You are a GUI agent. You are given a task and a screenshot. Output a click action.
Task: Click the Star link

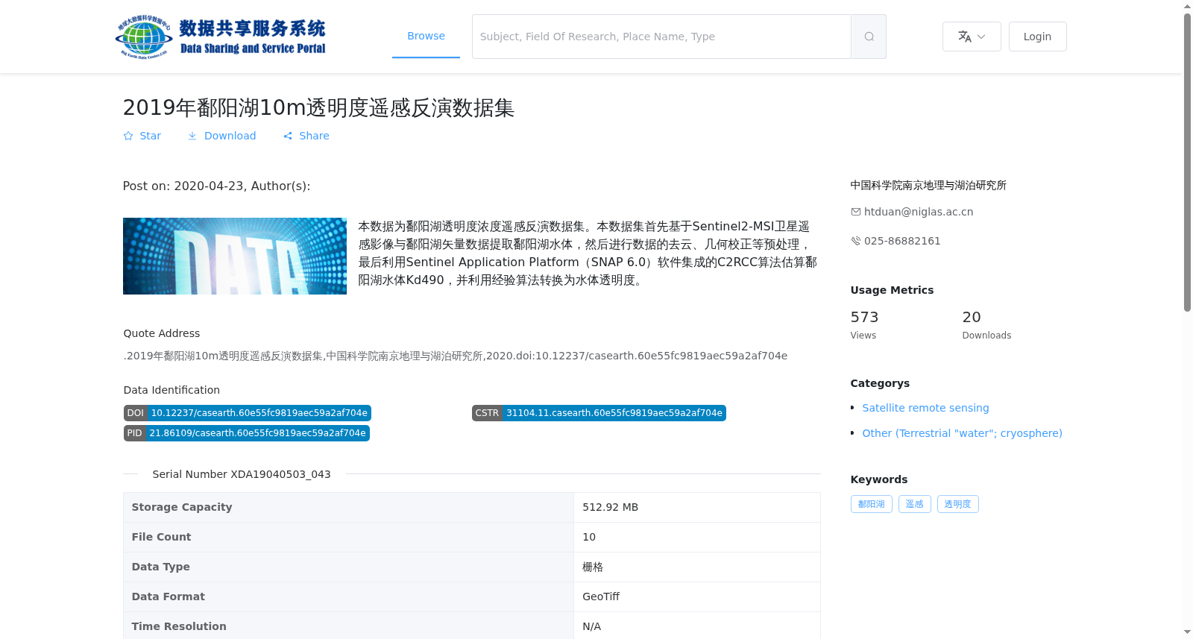[x=142, y=136]
